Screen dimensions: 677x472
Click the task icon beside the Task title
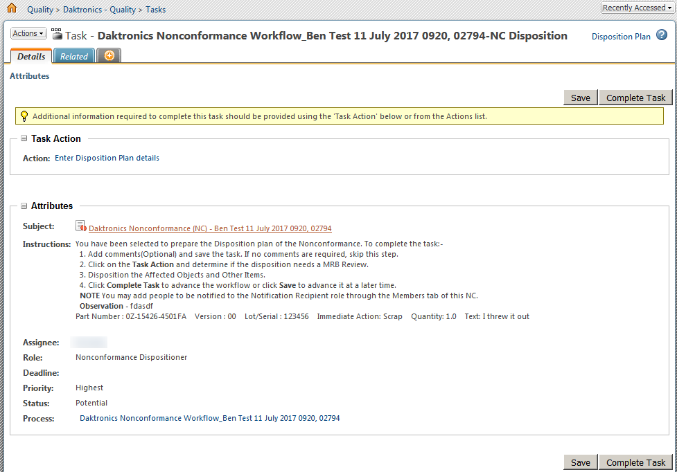[57, 34]
